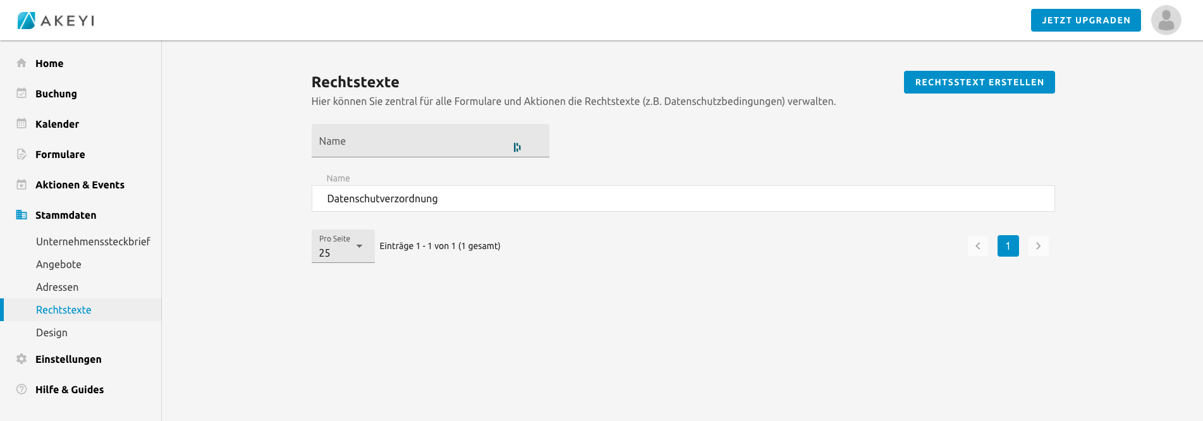The image size is (1203, 421).
Task: Go to next page of entries
Action: pyautogui.click(x=1038, y=246)
